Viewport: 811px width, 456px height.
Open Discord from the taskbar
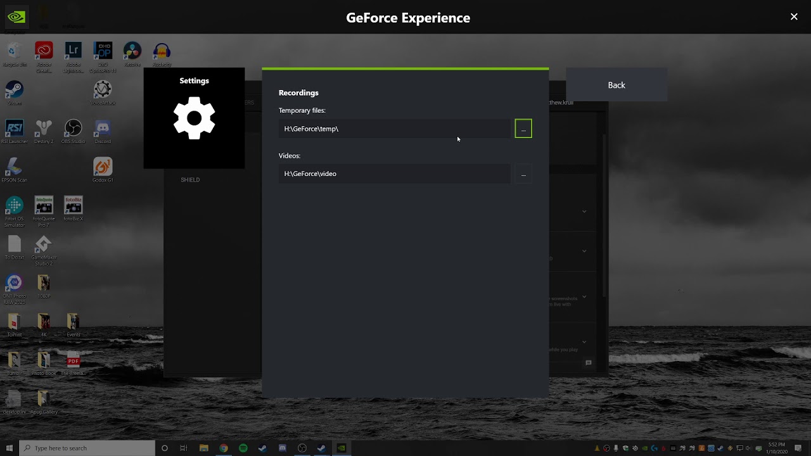click(x=283, y=448)
